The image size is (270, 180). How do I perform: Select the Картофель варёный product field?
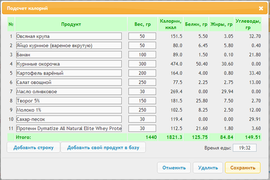pyautogui.click(x=69, y=73)
